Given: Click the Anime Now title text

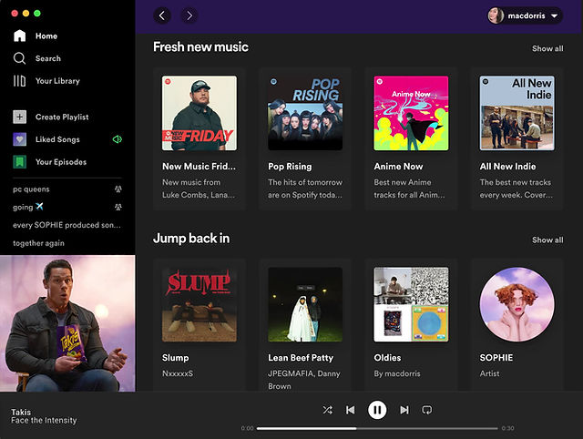Looking at the screenshot, I should [399, 167].
